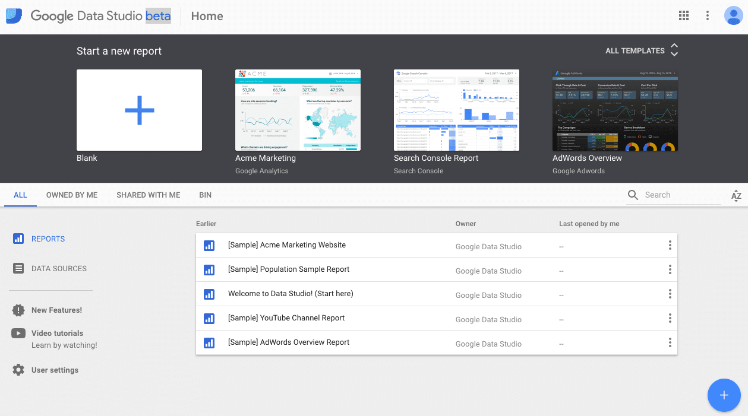The height and width of the screenshot is (416, 748).
Task: Open options menu for YouTube Channel Report
Action: (670, 318)
